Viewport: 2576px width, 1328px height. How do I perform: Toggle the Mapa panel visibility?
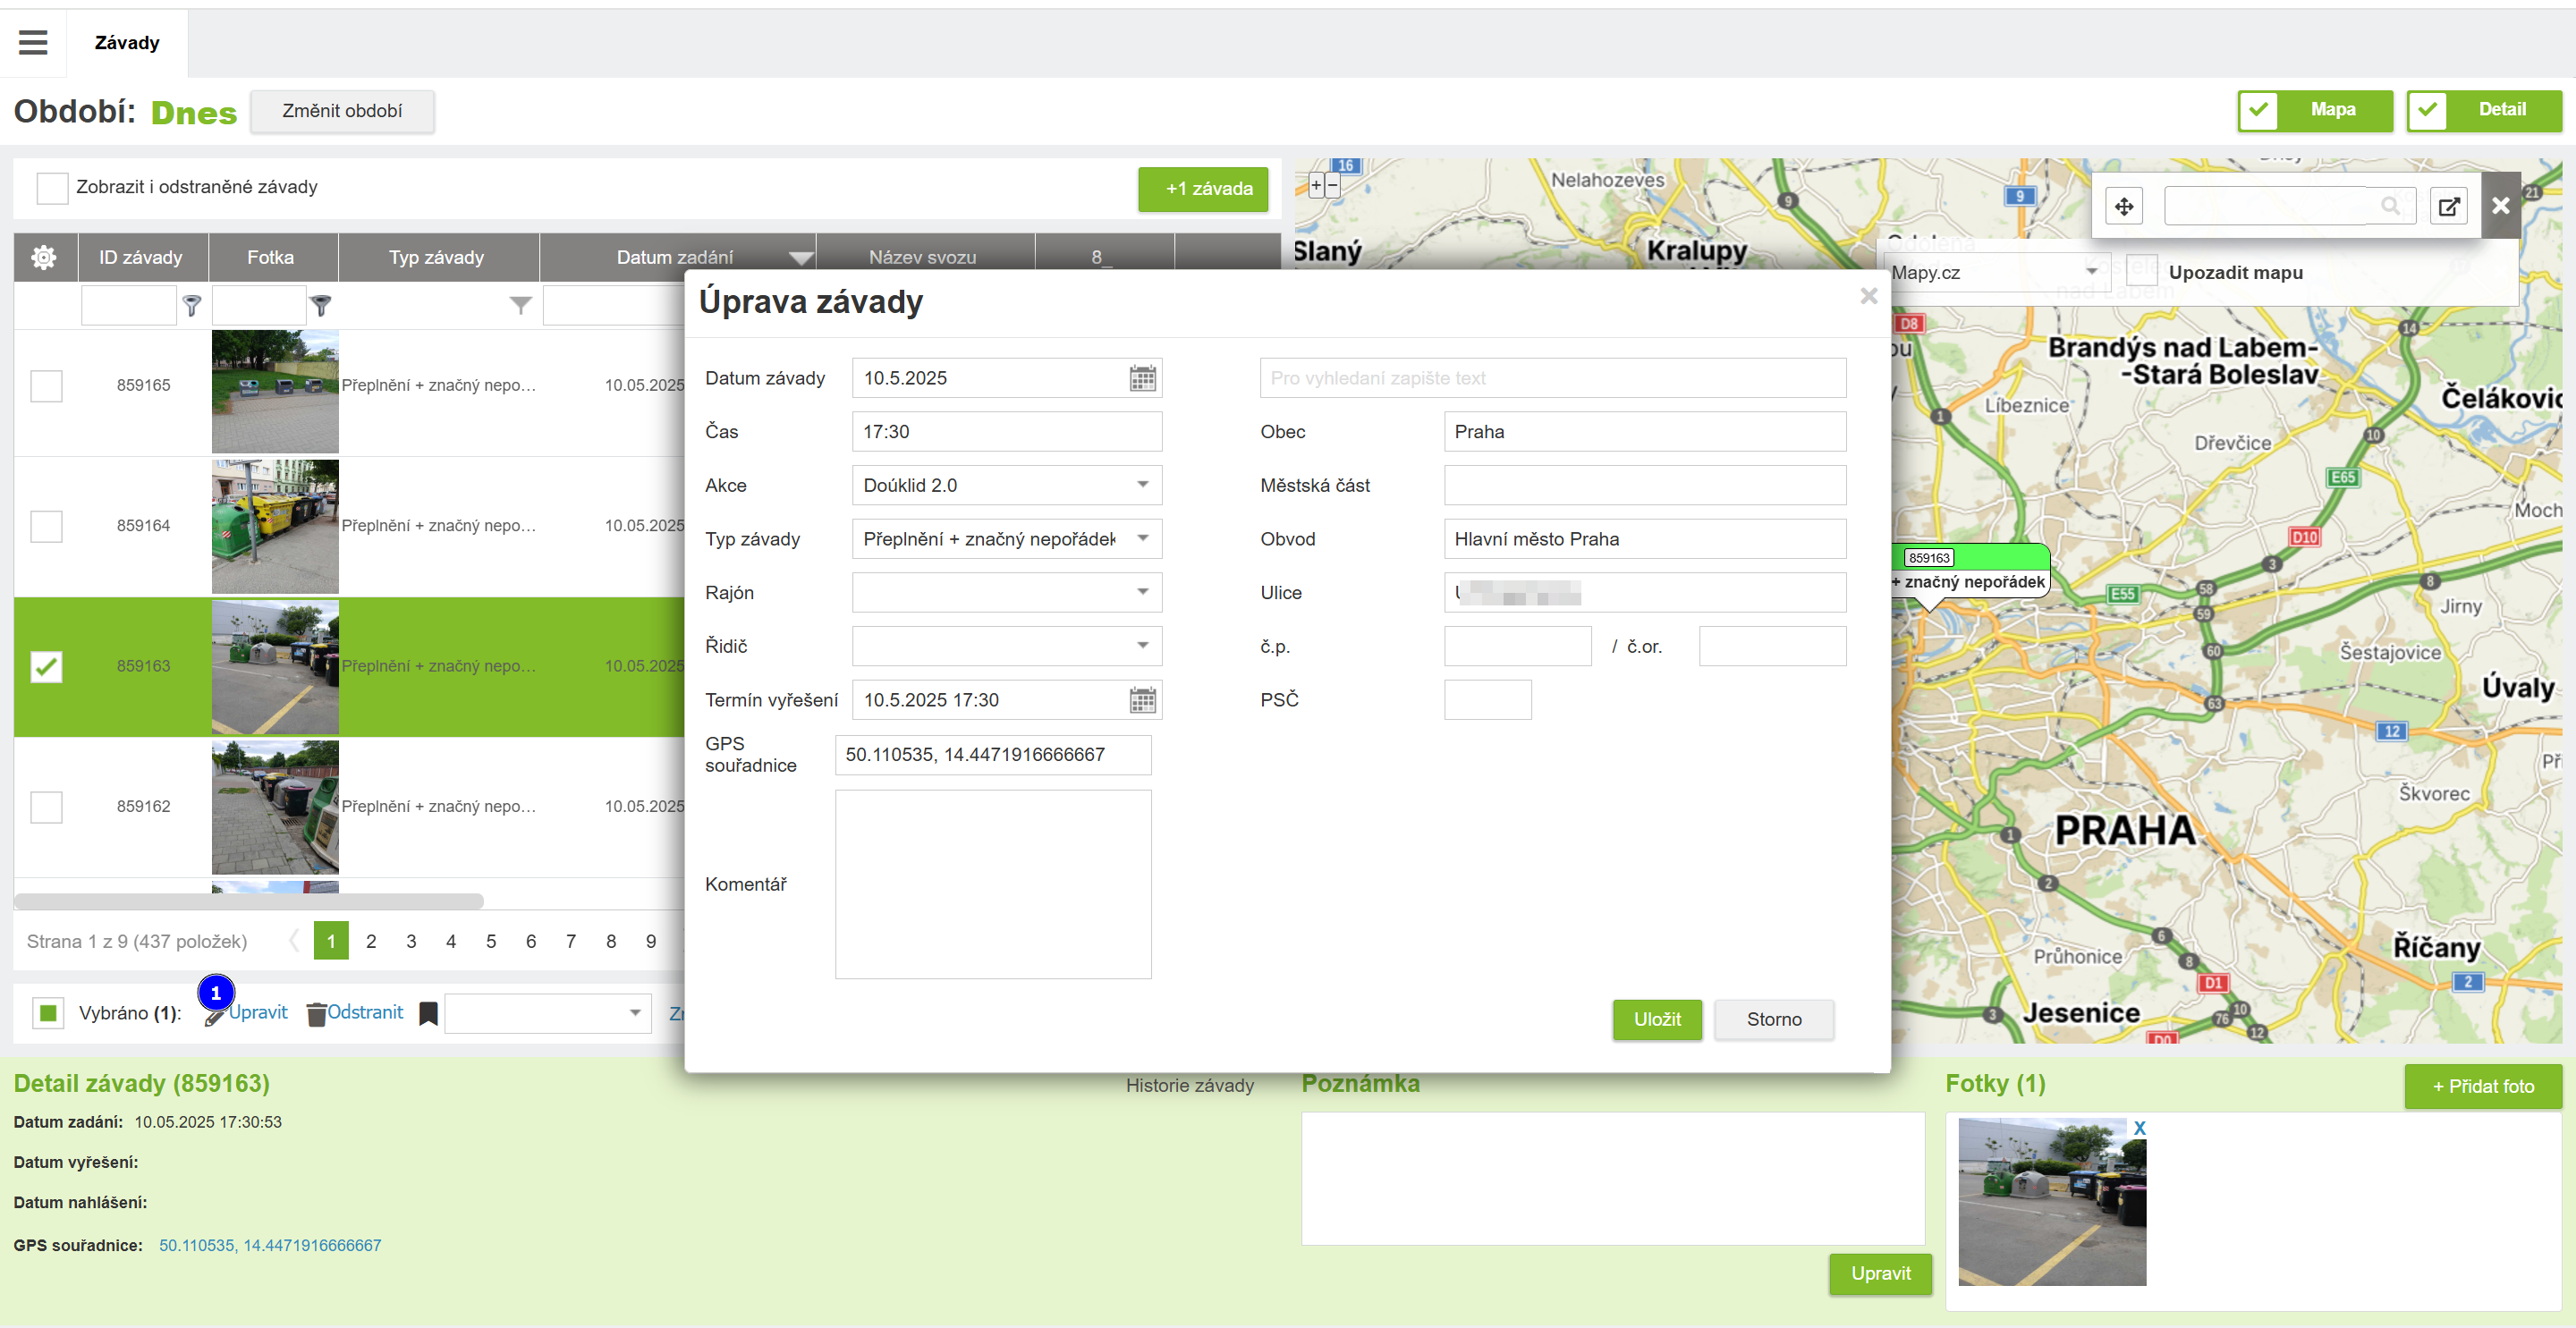click(x=2314, y=110)
